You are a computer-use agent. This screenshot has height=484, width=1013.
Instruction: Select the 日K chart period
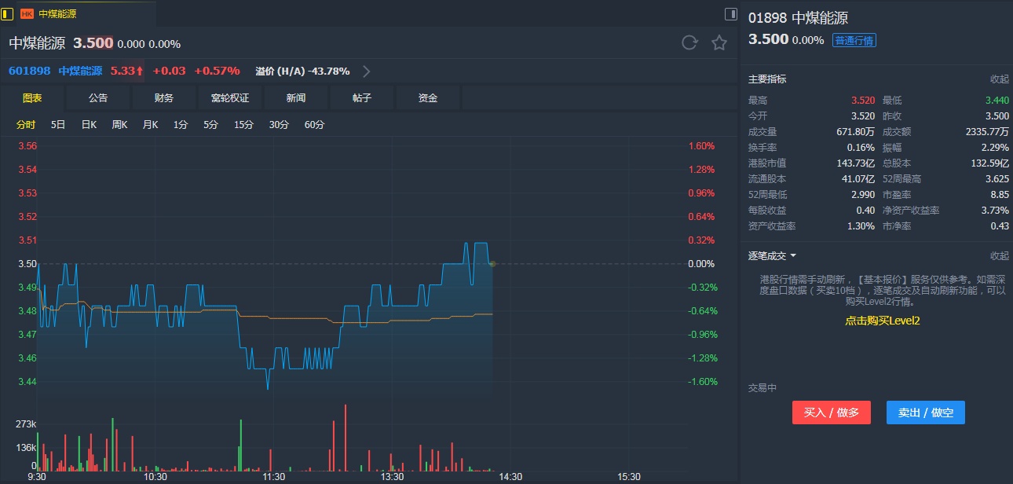pos(89,124)
